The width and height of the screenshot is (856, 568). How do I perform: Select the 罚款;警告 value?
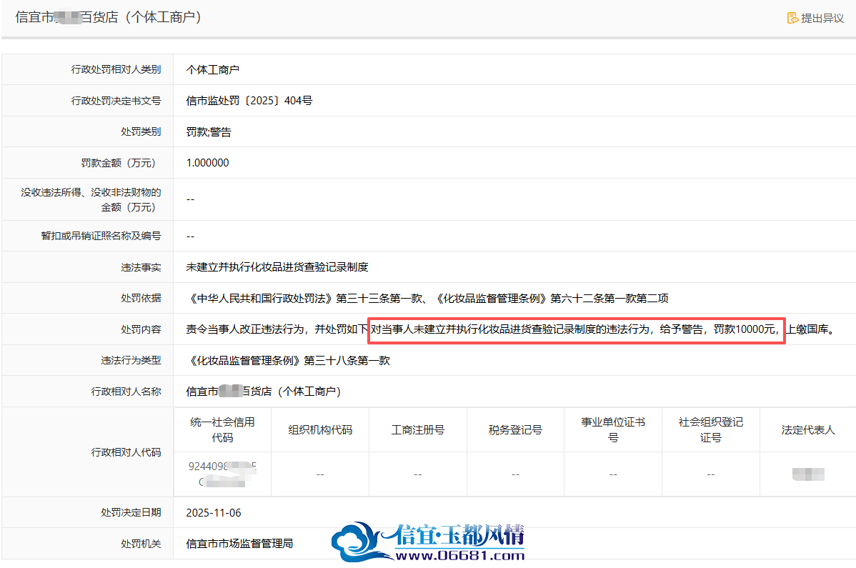209,132
